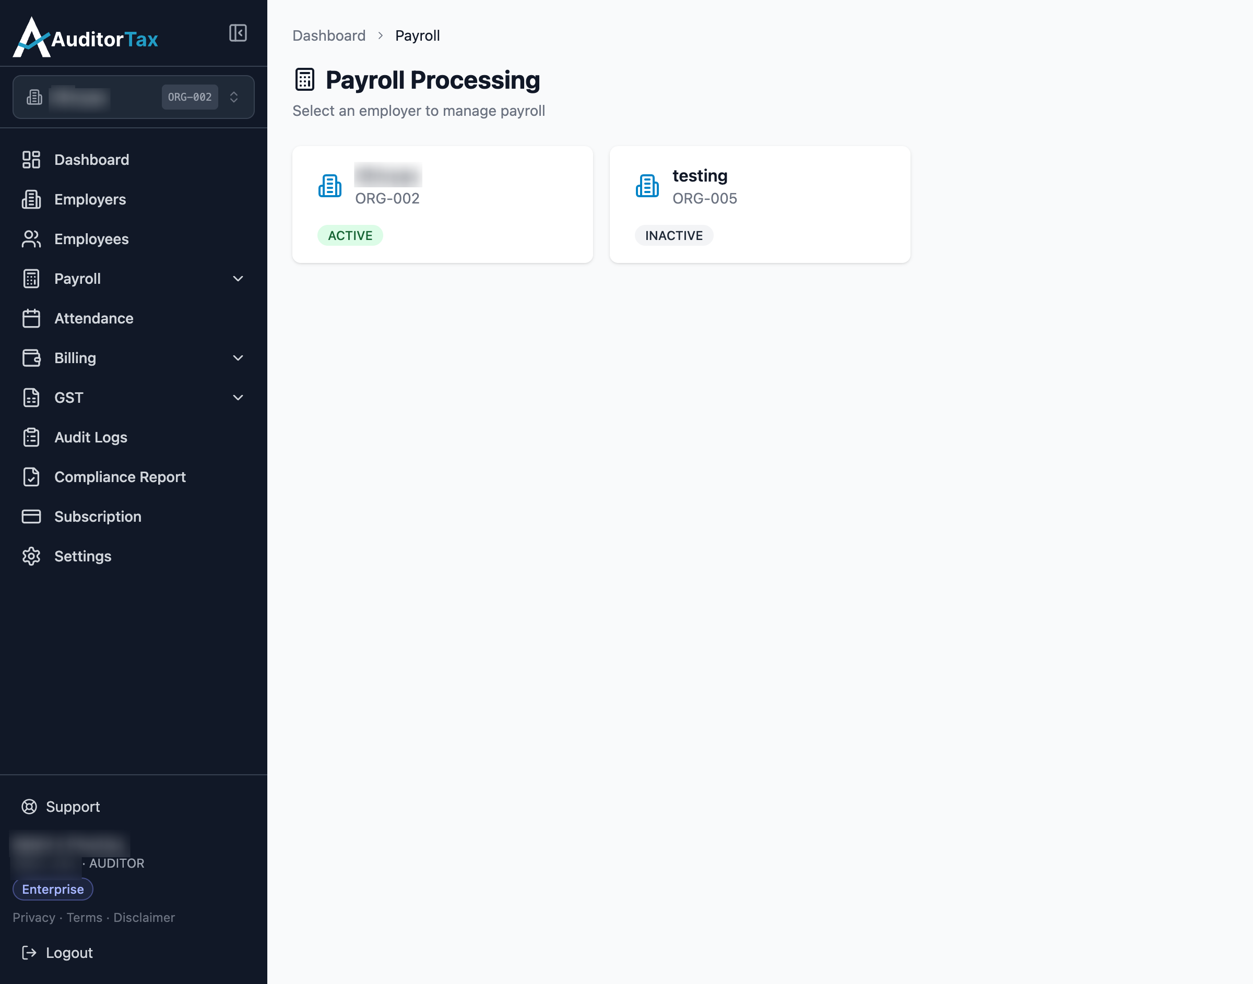Click the building icon on ORG-002 card

329,186
